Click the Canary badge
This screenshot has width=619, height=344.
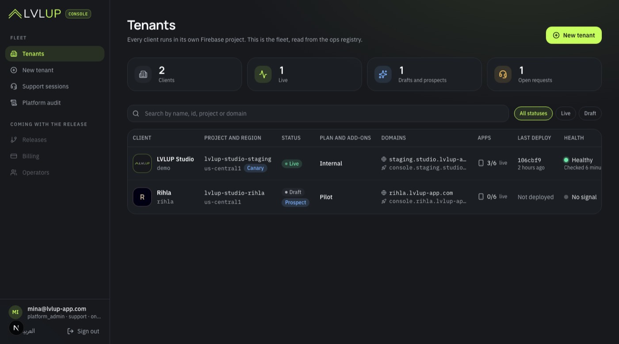[x=256, y=168]
